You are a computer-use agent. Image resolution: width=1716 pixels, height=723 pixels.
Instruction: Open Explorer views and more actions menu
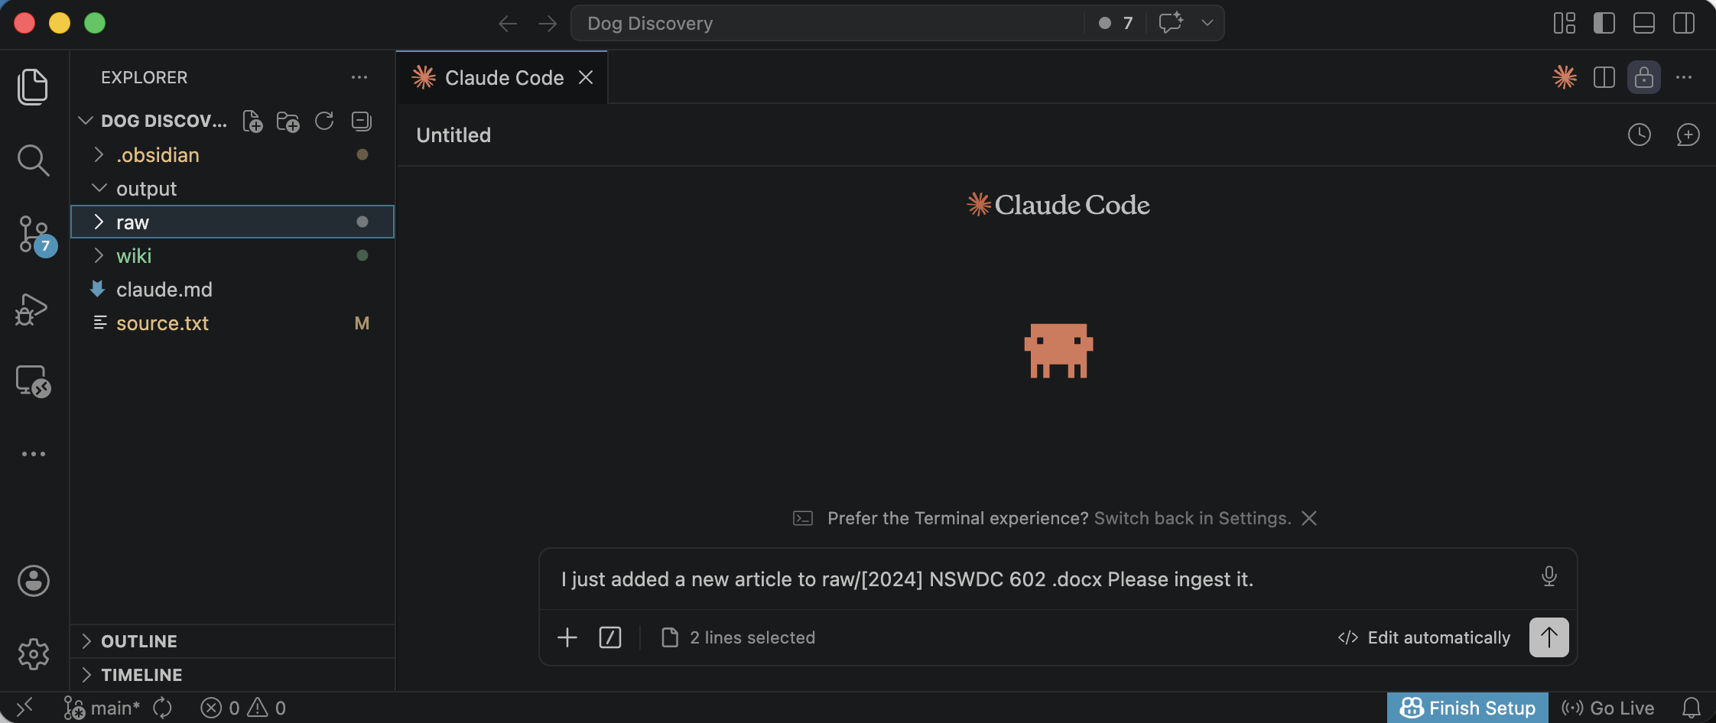coord(359,77)
